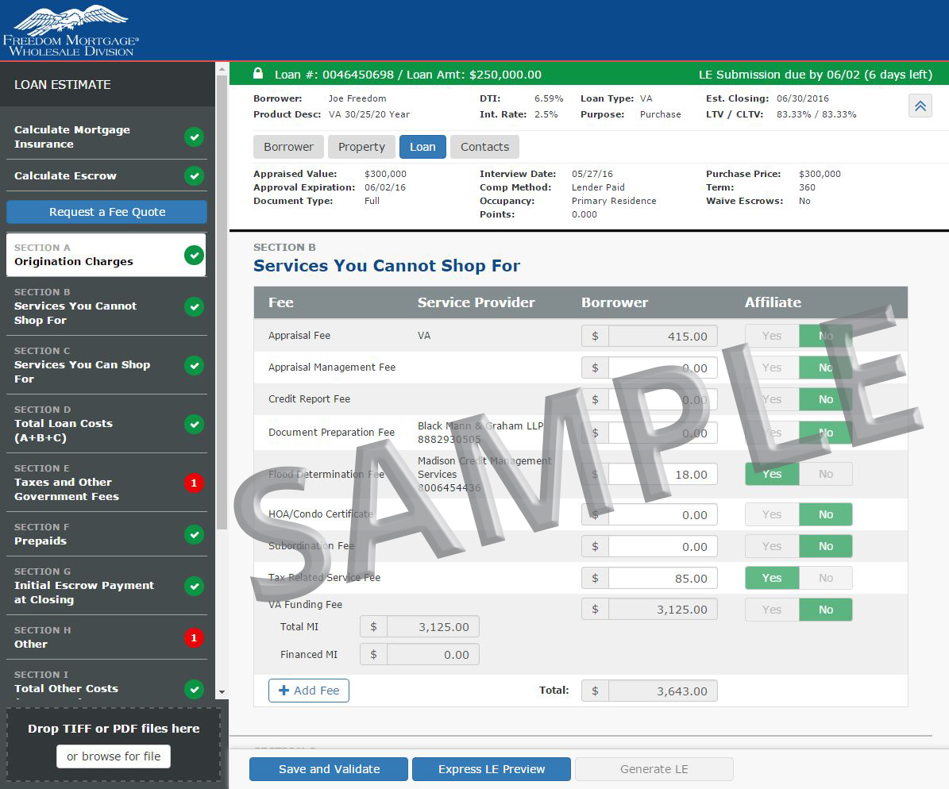This screenshot has width=949, height=789.
Task: Set HOA/Condo Certificate affiliate to Yes
Action: coord(772,514)
